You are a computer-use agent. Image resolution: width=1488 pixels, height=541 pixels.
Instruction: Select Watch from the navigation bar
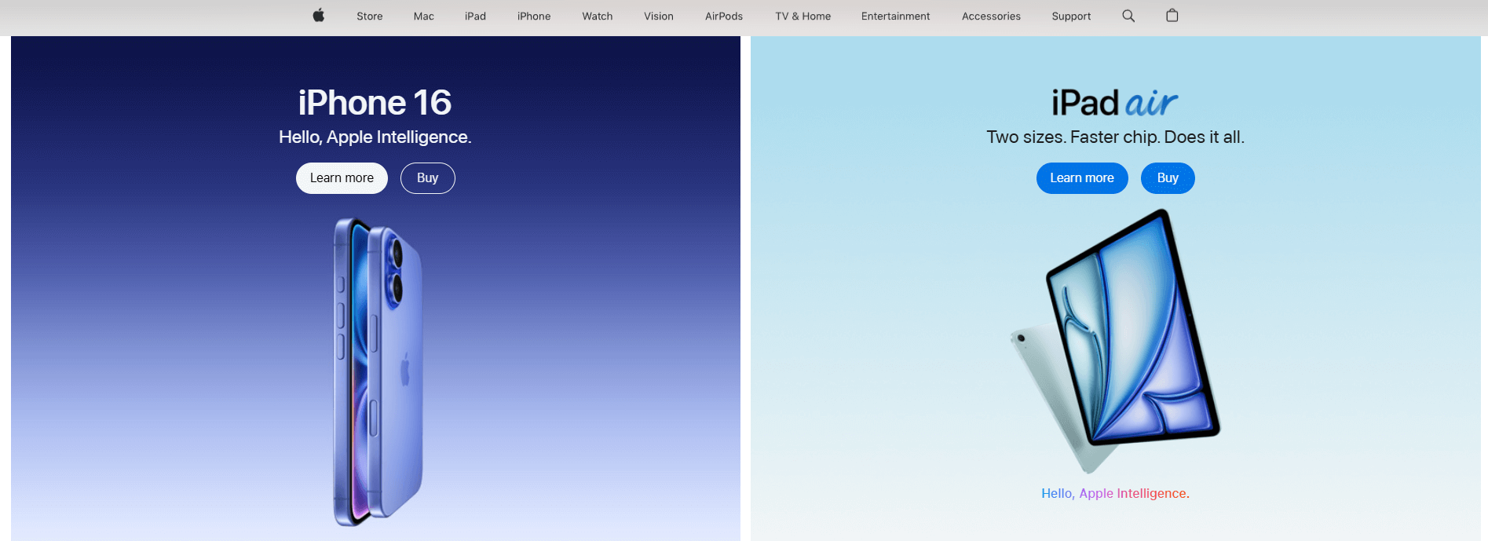click(x=597, y=16)
